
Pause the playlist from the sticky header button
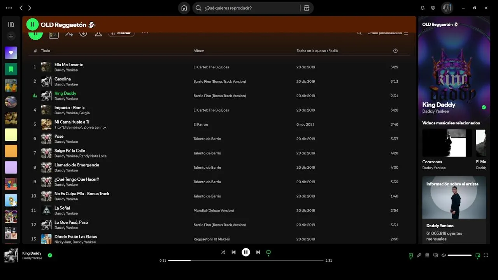[32, 24]
